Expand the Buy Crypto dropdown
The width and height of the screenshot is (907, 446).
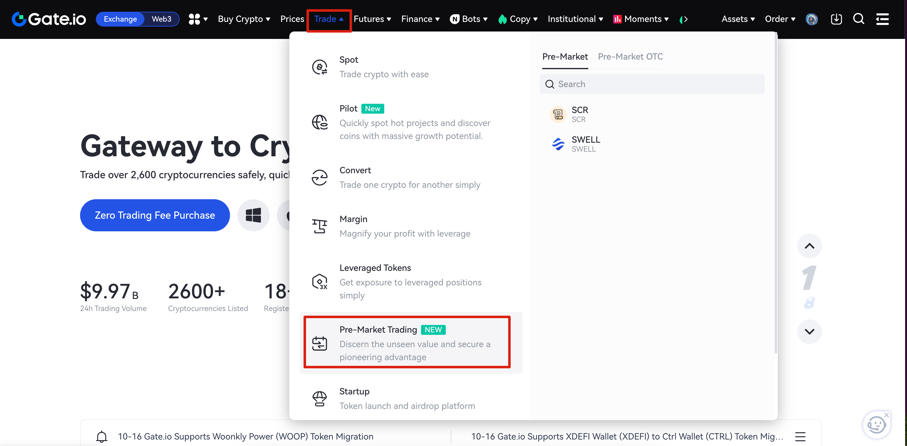pos(244,19)
